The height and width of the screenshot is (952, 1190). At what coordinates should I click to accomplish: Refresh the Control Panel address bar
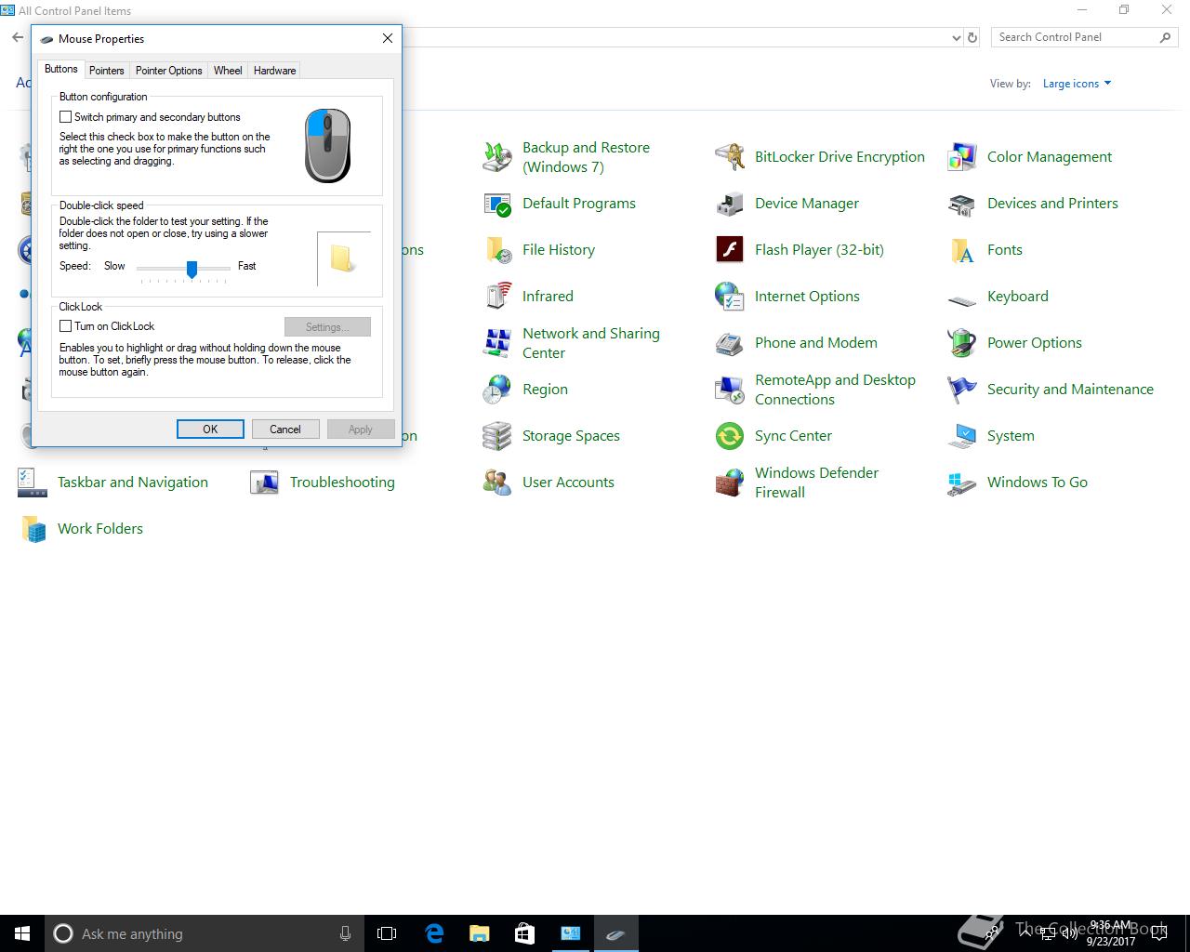972,38
